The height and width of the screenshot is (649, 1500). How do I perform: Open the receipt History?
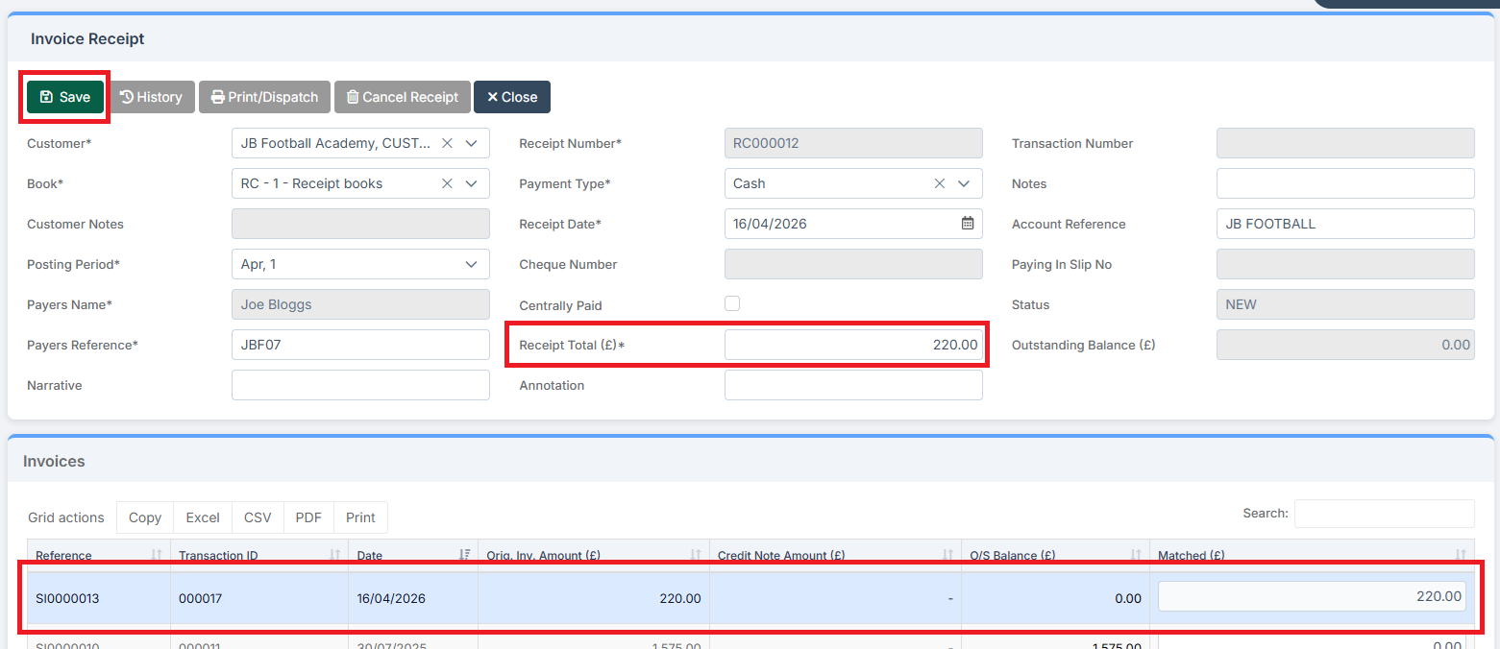click(x=152, y=97)
